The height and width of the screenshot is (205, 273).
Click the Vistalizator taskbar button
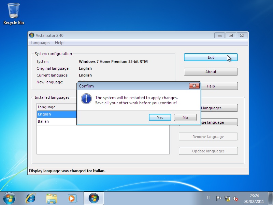point(94,199)
